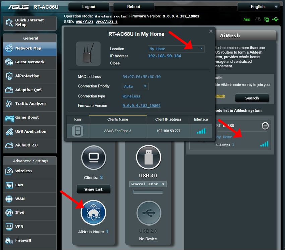This screenshot has width=285, height=250.
Task: Click the ASUS ZenFone 3 signal bars
Action: pyautogui.click(x=201, y=131)
